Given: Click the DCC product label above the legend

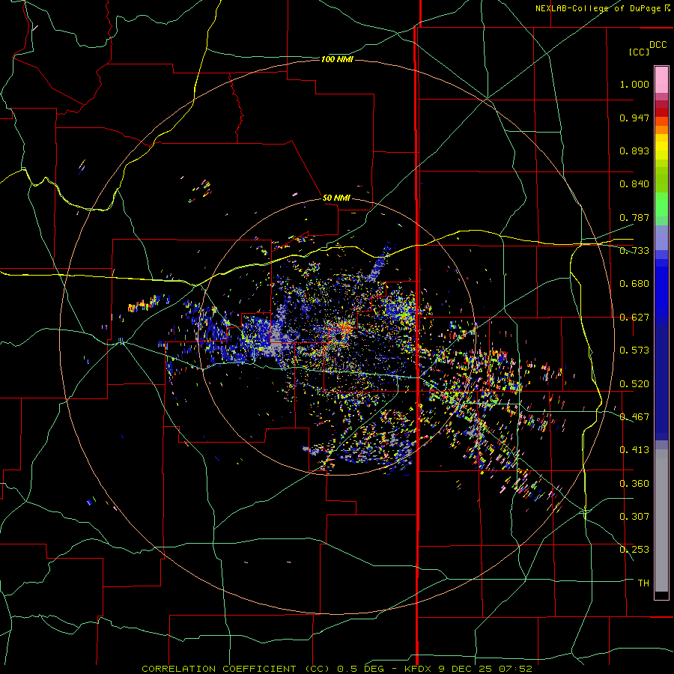Looking at the screenshot, I should coord(658,45).
